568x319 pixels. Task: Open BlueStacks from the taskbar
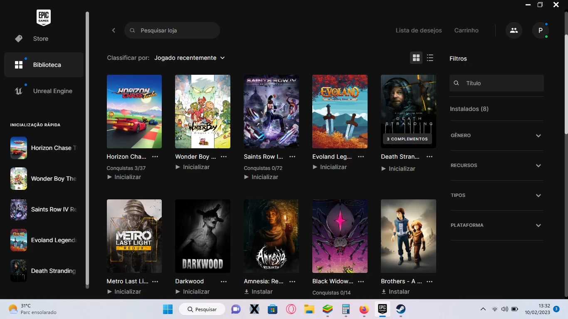coord(328,309)
